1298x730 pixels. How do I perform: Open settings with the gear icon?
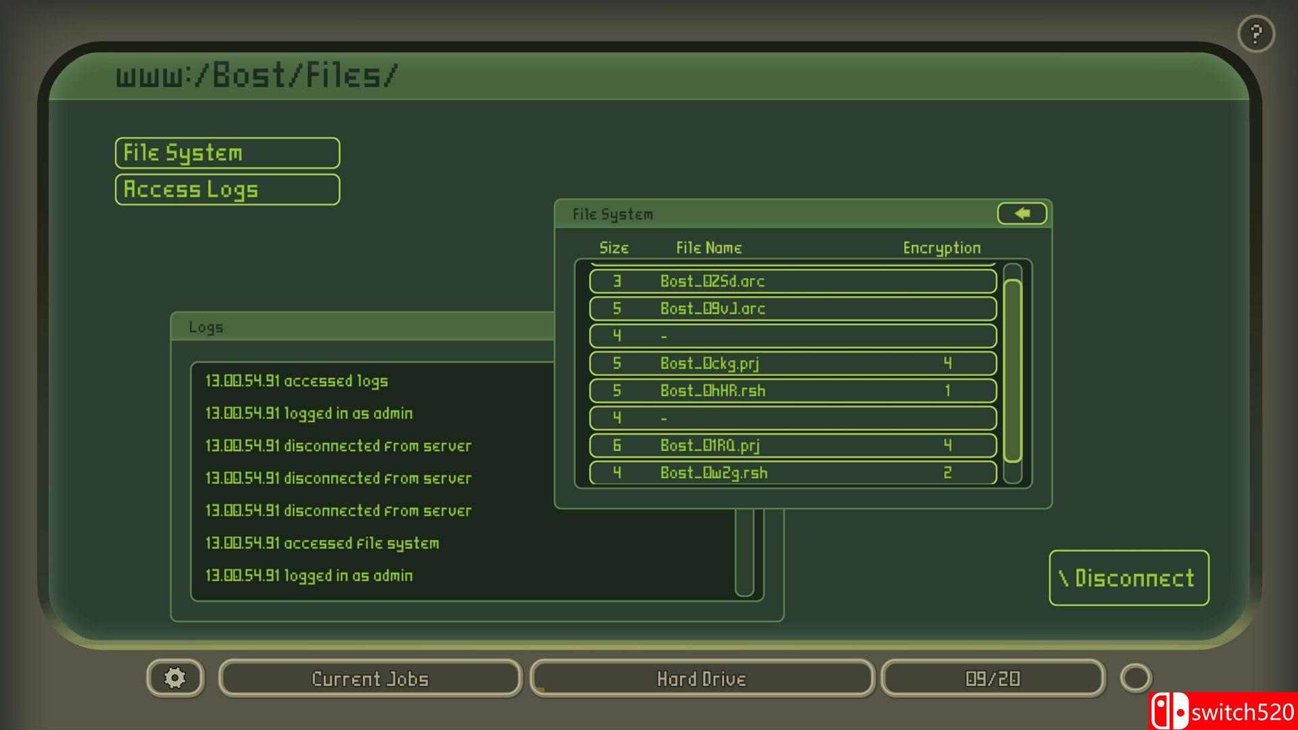coord(175,678)
